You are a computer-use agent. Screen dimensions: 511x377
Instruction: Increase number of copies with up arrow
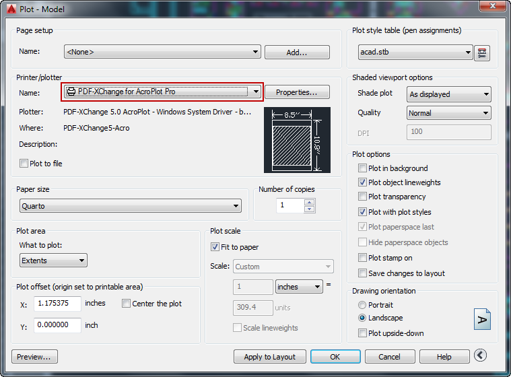(309, 203)
